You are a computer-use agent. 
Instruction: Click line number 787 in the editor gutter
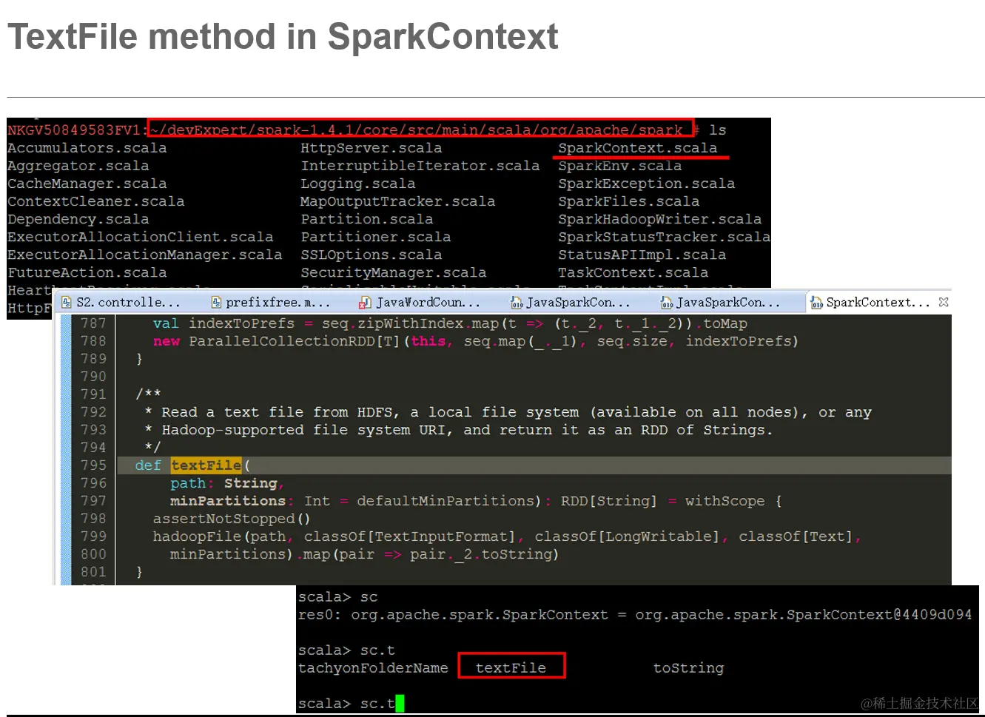tap(93, 323)
